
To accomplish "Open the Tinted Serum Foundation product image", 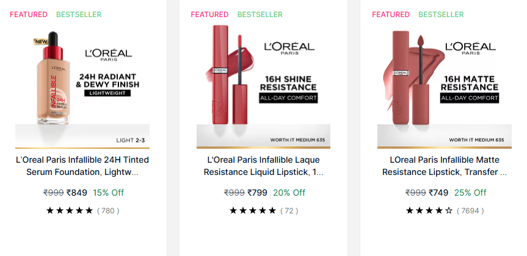I will [x=82, y=85].
